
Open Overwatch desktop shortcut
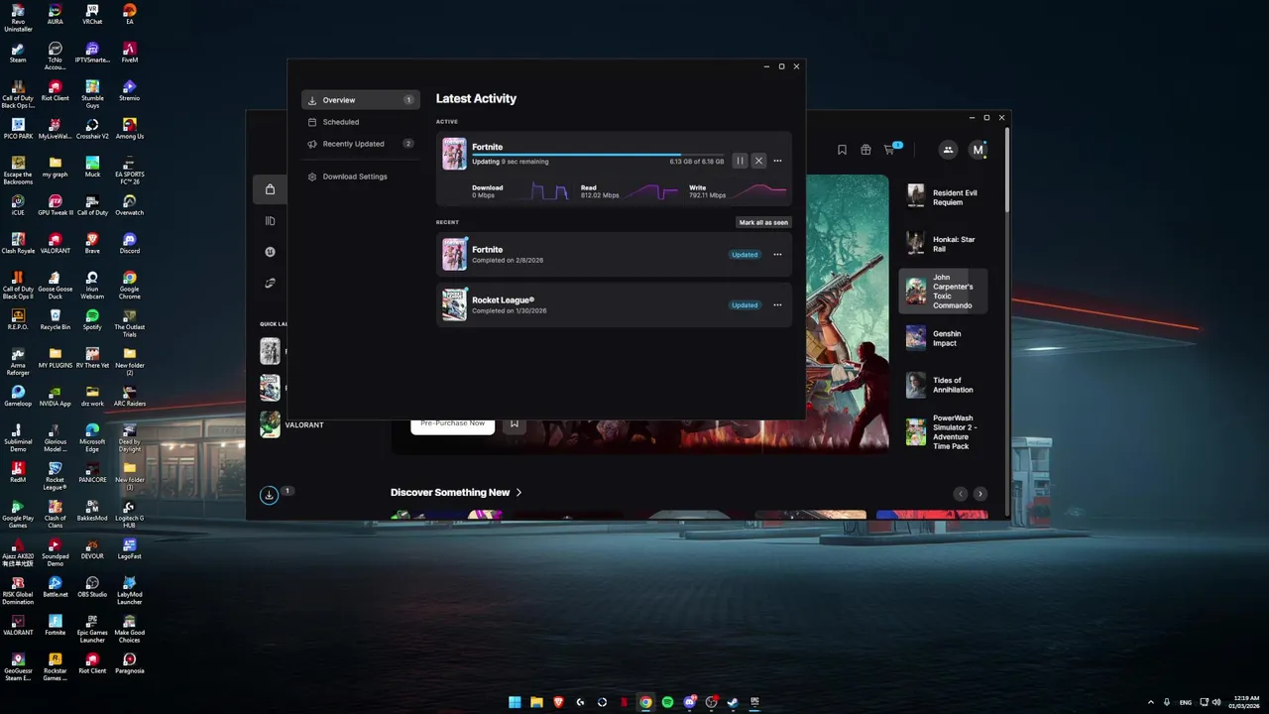tap(129, 205)
